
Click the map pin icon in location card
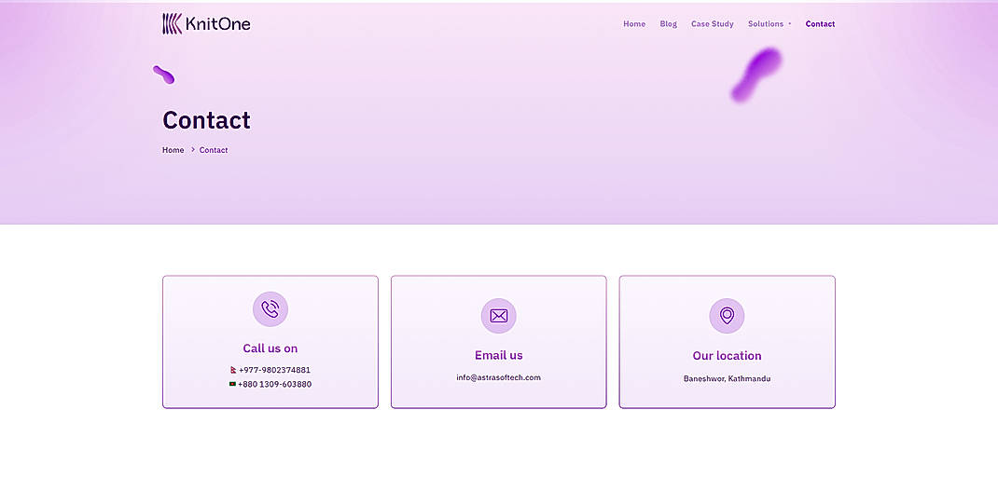(727, 316)
